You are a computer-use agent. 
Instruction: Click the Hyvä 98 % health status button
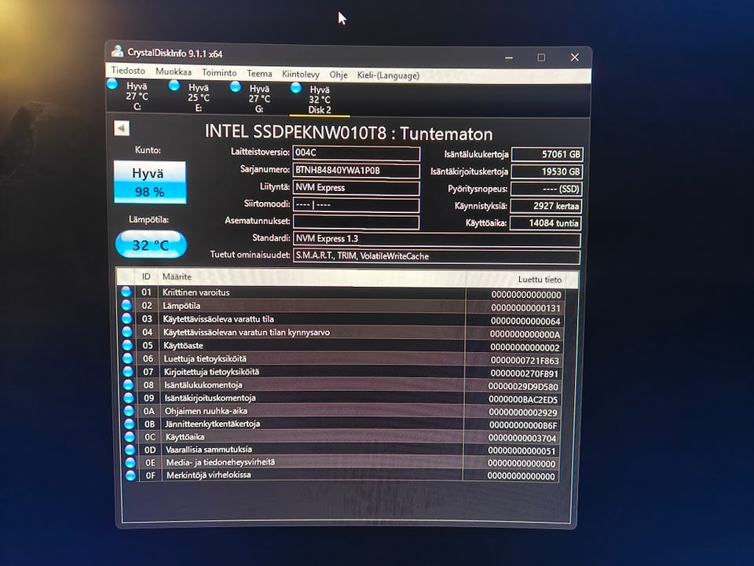149,182
